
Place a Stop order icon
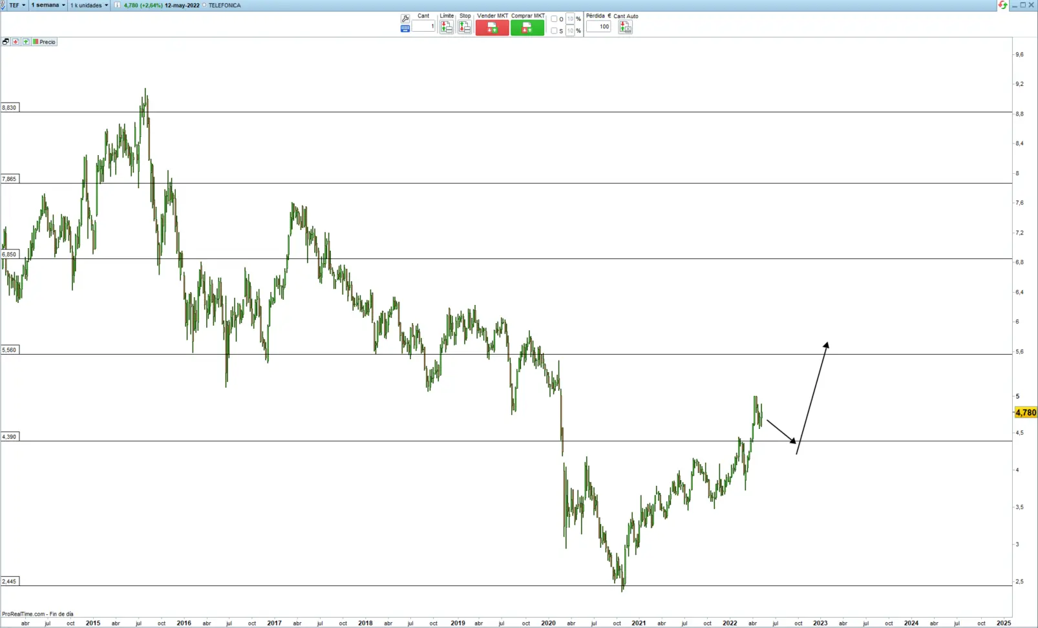[465, 27]
